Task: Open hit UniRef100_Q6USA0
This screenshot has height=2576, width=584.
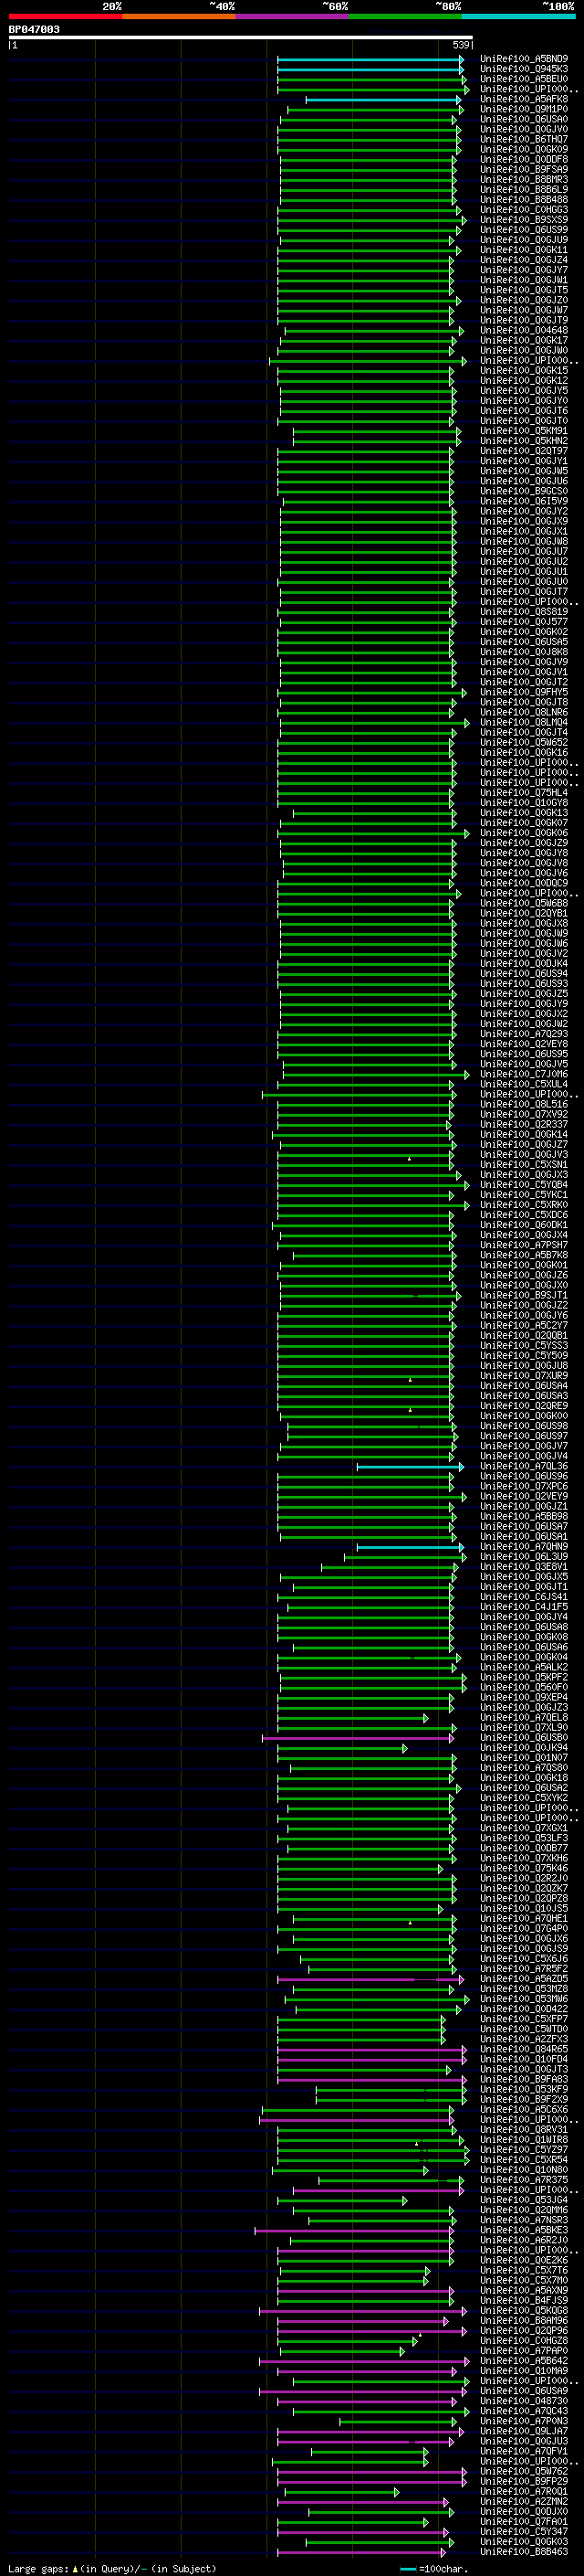Action: (x=524, y=119)
